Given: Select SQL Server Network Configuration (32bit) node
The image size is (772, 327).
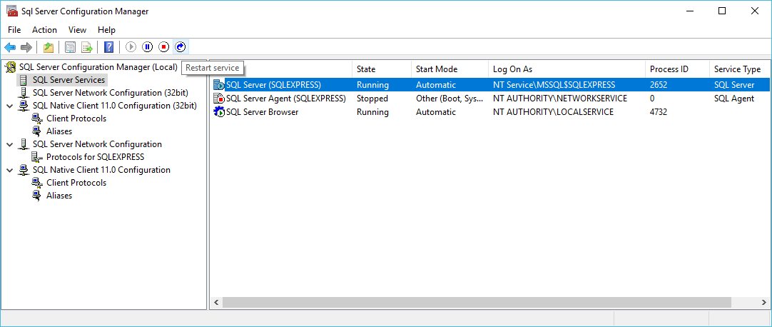Looking at the screenshot, I should tap(111, 93).
